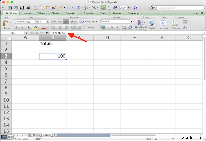Image resolution: width=206 pixels, height=141 pixels.
Task: Sort A to Z with the sort icon
Action: [x=86, y=8]
